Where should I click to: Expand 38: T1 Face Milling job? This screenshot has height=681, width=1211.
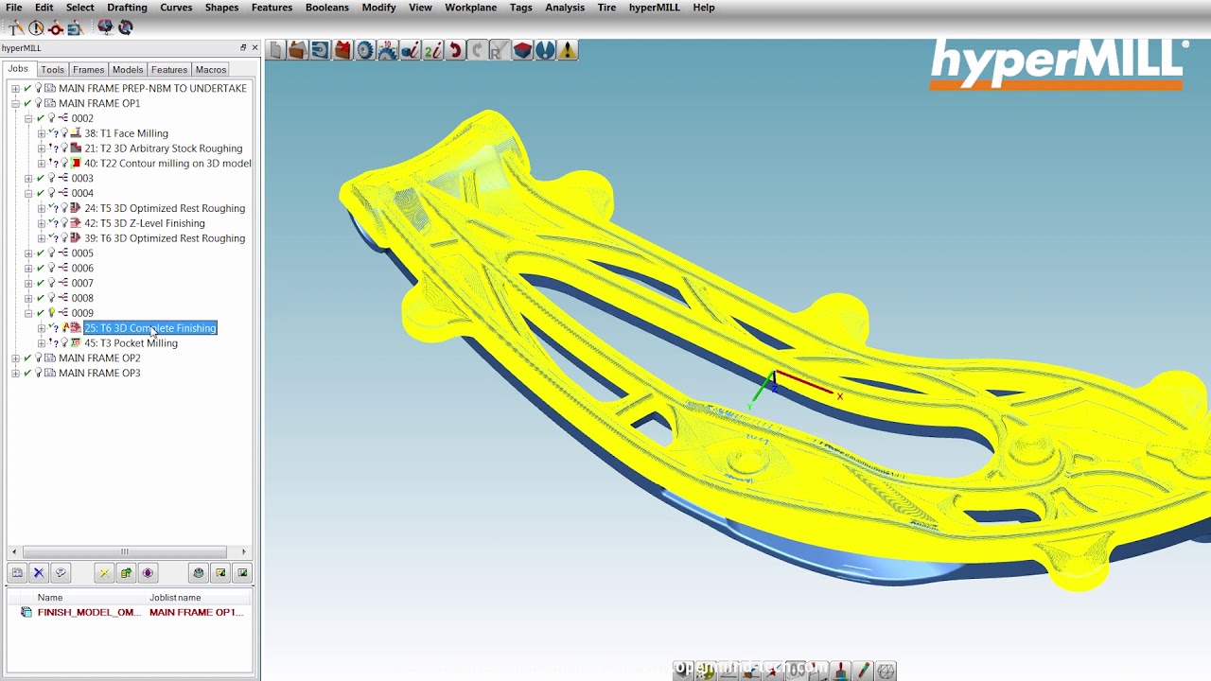(41, 133)
